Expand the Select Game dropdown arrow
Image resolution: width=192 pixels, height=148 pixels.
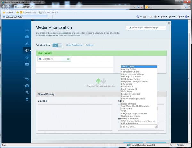point(156,127)
